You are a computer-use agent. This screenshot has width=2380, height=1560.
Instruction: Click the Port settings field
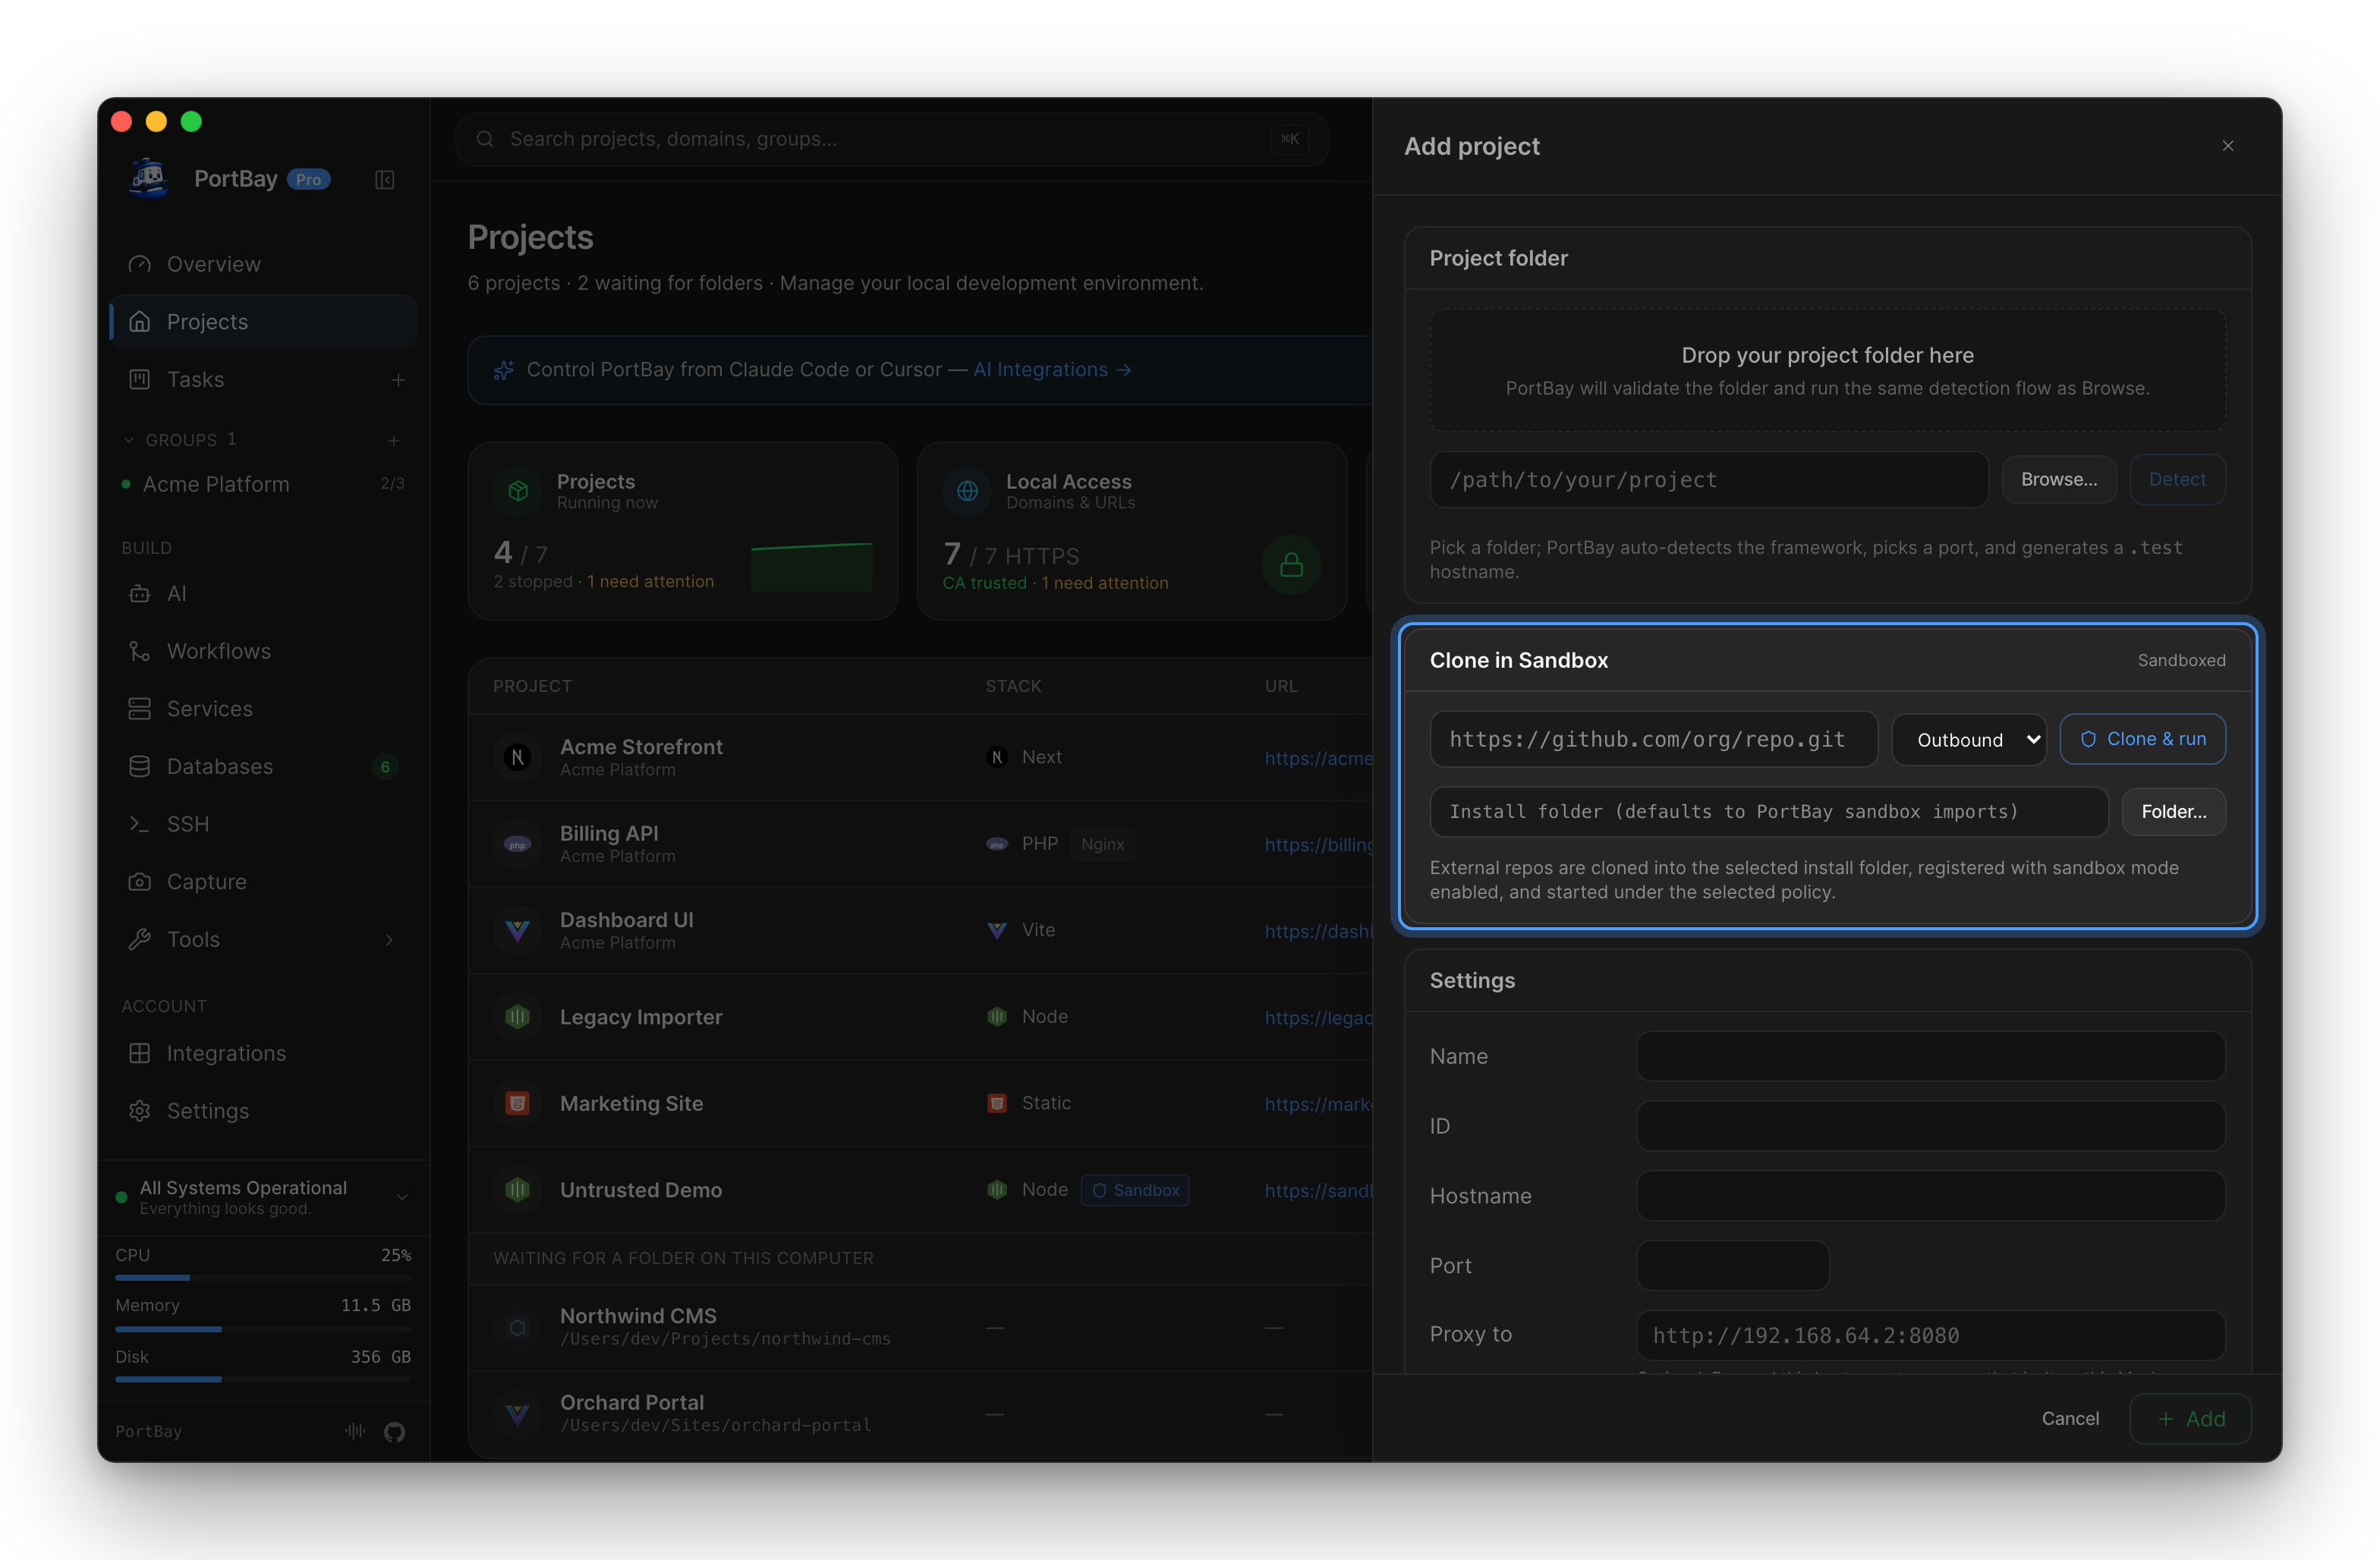1732,1266
